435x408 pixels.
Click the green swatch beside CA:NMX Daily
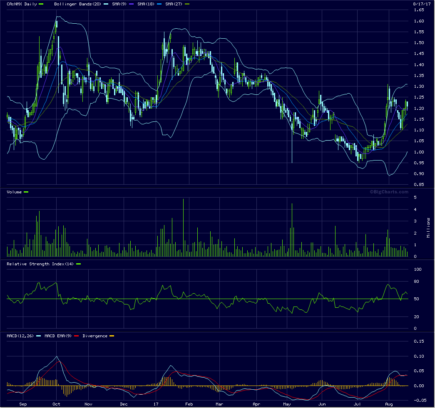[x=41, y=4]
